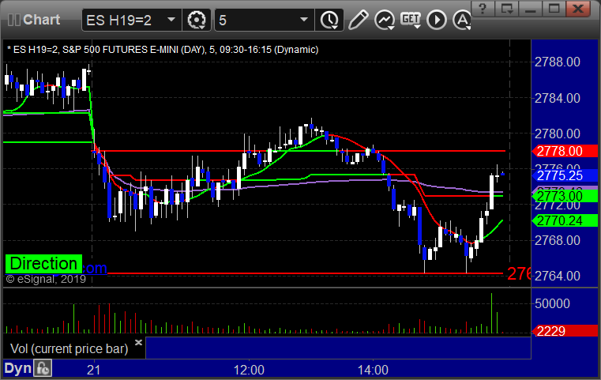Image resolution: width=601 pixels, height=380 pixels.
Task: Click the ES H19=2 symbol field
Action: point(131,20)
